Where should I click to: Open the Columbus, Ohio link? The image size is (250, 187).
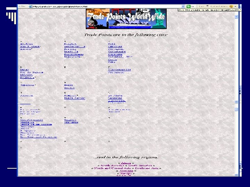point(120,57)
